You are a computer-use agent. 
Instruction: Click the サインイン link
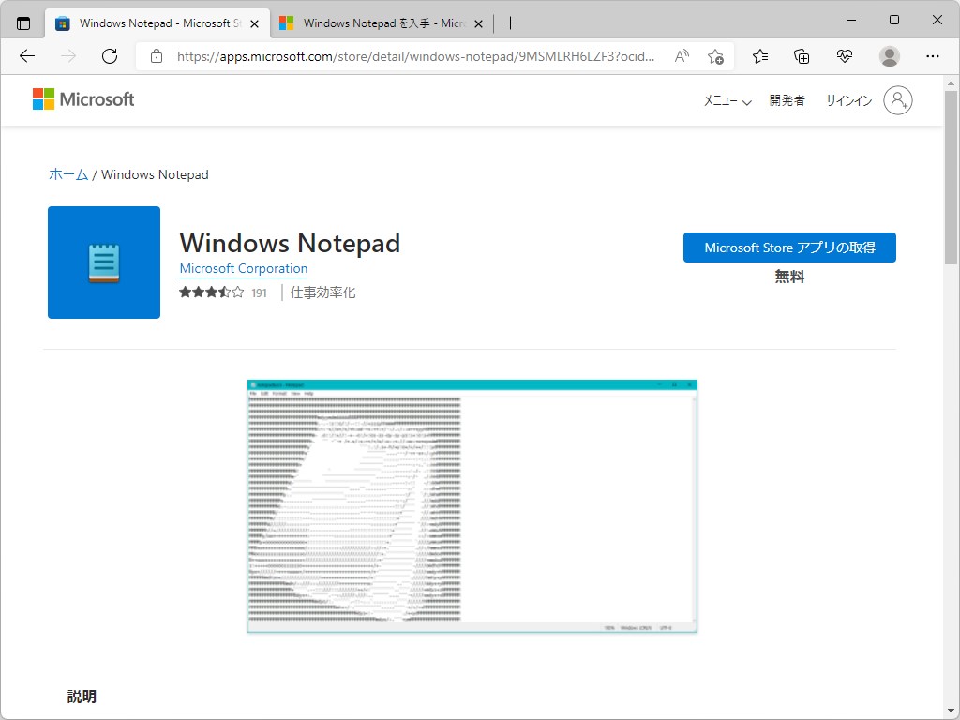click(x=848, y=100)
